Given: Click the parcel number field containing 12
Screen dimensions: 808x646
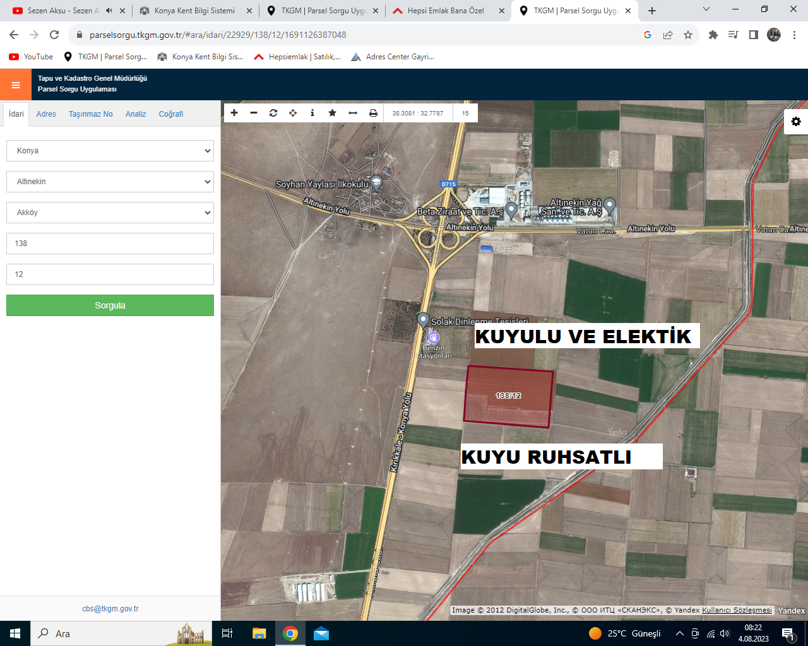Looking at the screenshot, I should [110, 274].
